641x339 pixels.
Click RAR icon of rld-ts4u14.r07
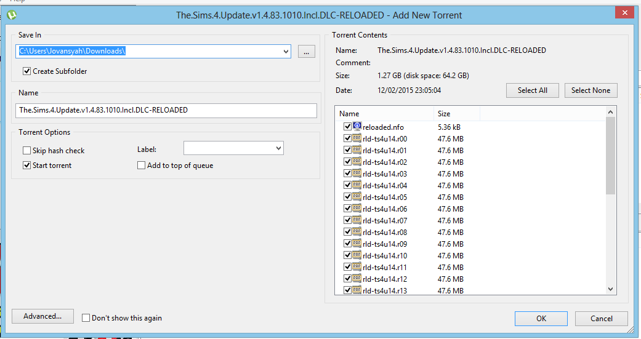tap(357, 220)
